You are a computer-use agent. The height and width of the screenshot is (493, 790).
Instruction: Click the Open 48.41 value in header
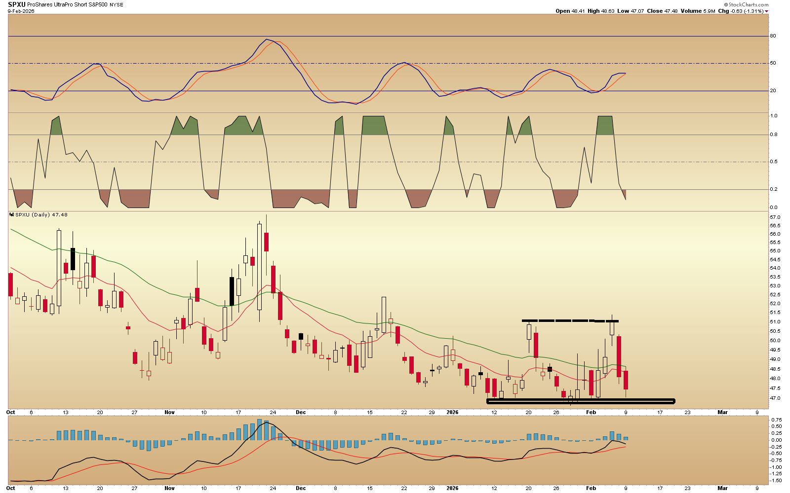(570, 11)
